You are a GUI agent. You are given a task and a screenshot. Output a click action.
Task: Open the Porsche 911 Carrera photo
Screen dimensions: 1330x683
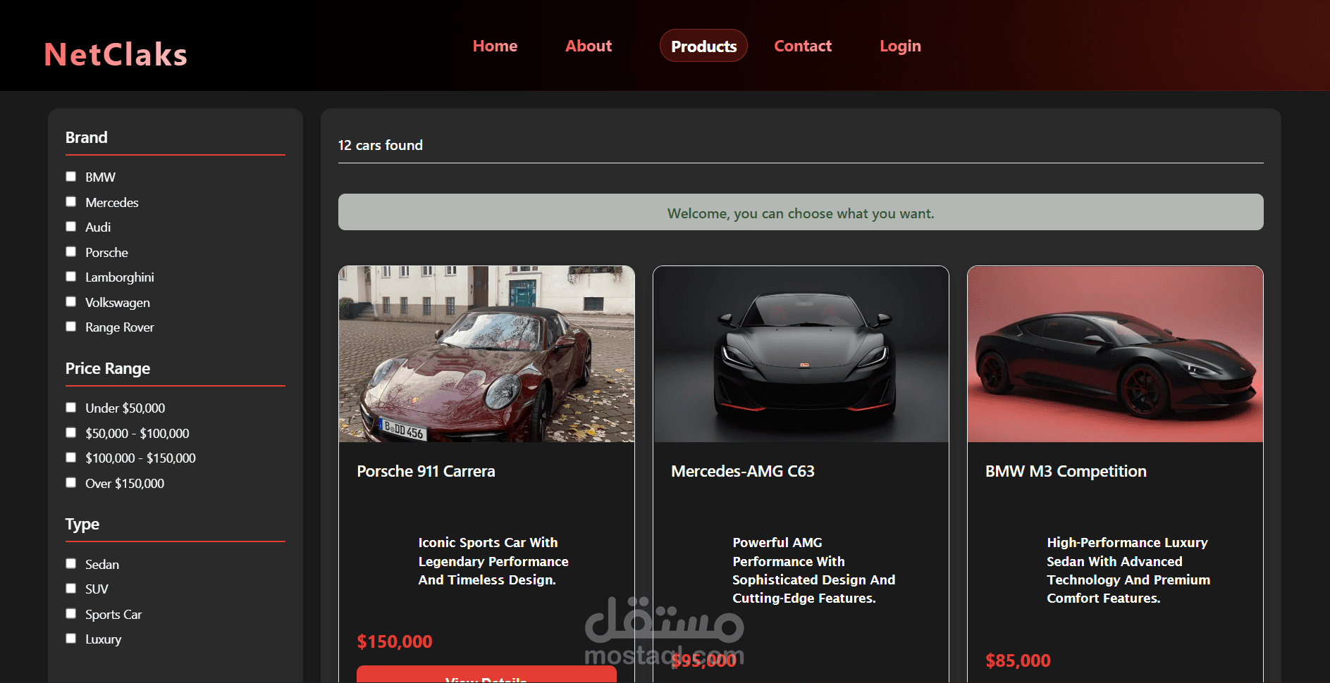pyautogui.click(x=486, y=354)
